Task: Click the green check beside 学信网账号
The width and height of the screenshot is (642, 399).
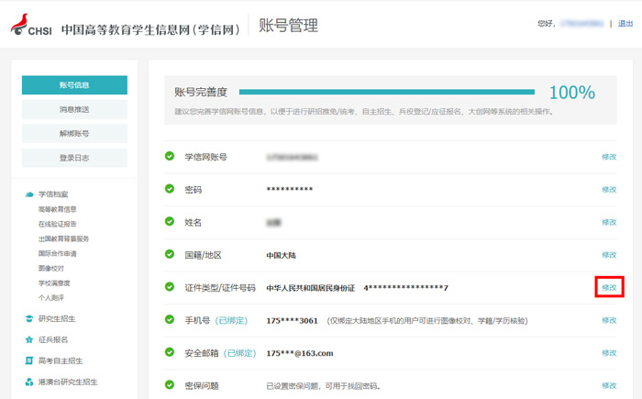Action: pyautogui.click(x=170, y=156)
